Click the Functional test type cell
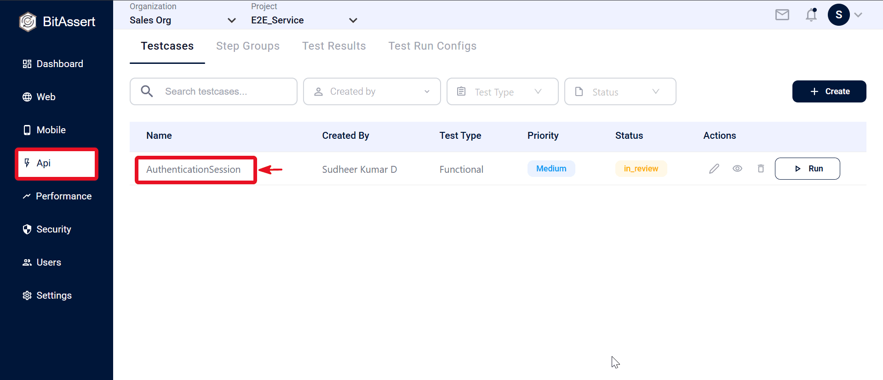Screen dimensions: 883x380 (x=461, y=170)
